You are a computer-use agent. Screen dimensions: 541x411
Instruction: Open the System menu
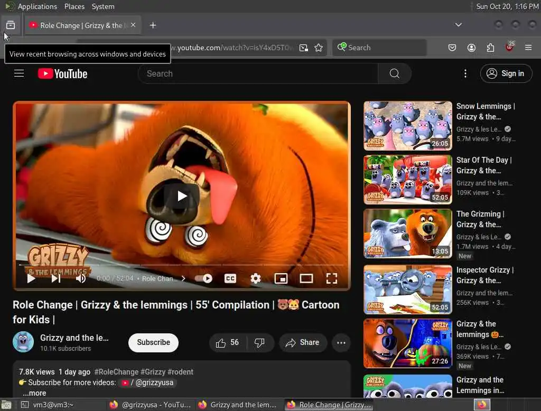[x=103, y=6]
